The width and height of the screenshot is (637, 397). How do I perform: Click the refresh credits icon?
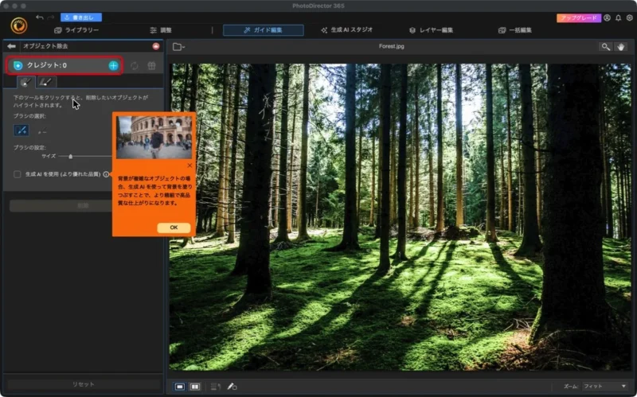(135, 66)
